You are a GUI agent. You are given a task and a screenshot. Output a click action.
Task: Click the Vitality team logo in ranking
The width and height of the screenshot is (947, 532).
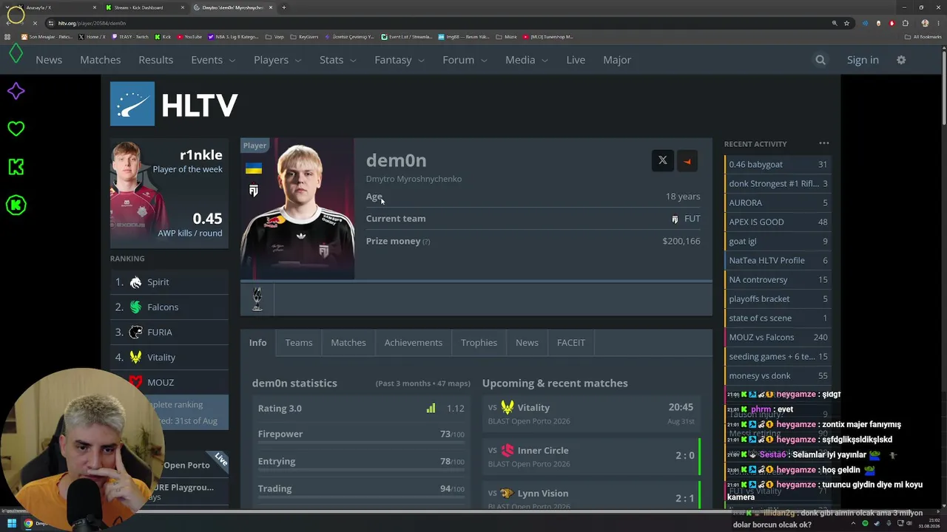[135, 357]
